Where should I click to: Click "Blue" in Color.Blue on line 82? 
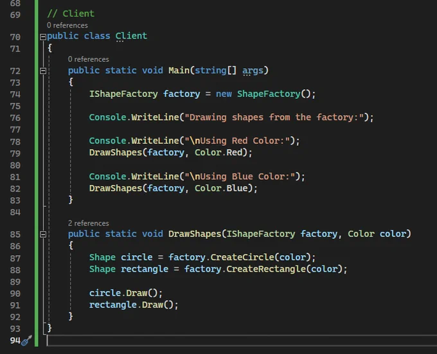(x=237, y=188)
